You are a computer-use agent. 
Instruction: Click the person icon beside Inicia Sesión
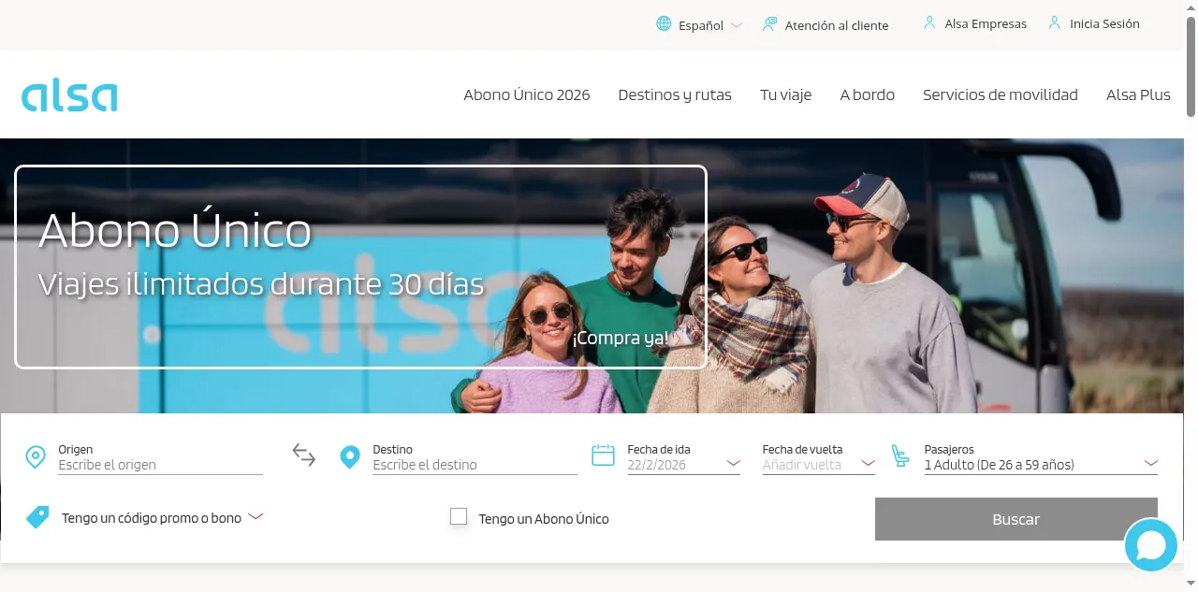point(1055,23)
